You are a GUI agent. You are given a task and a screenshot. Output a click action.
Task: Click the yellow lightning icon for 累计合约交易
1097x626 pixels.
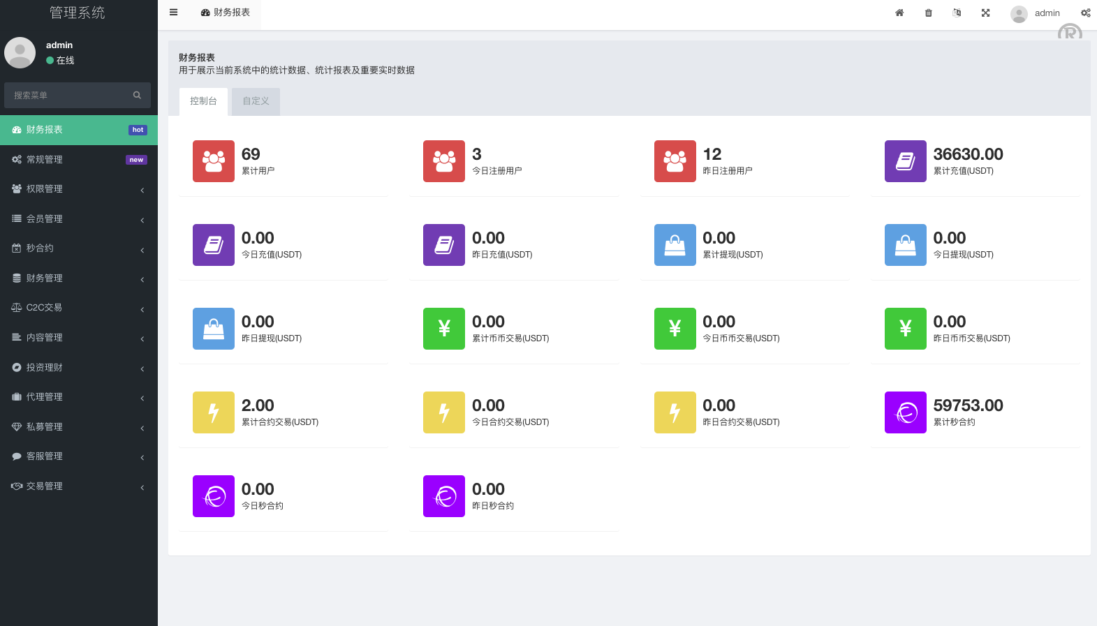(214, 412)
